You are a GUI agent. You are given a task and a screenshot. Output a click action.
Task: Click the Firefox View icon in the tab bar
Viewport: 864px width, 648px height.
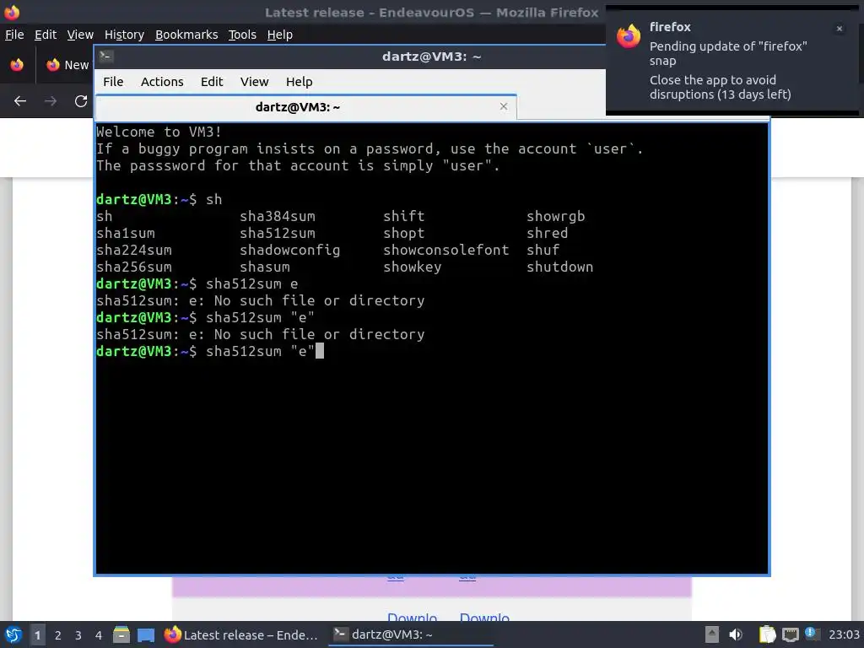coord(17,65)
